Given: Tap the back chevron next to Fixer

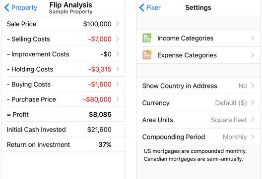Looking at the screenshot, I should [142, 7].
